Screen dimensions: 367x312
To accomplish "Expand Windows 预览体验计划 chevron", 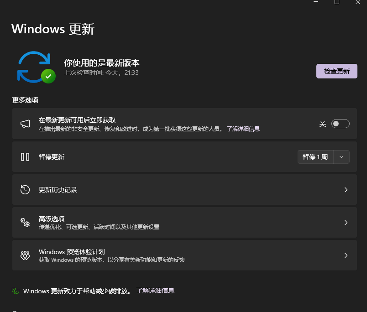I will 346,255.
